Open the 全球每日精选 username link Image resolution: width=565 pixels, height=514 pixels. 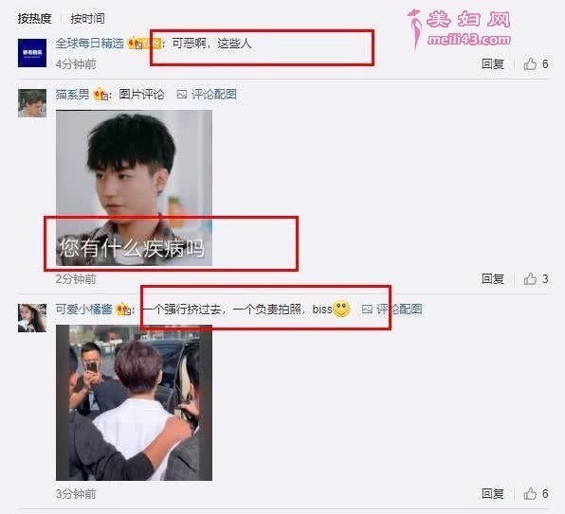90,44
